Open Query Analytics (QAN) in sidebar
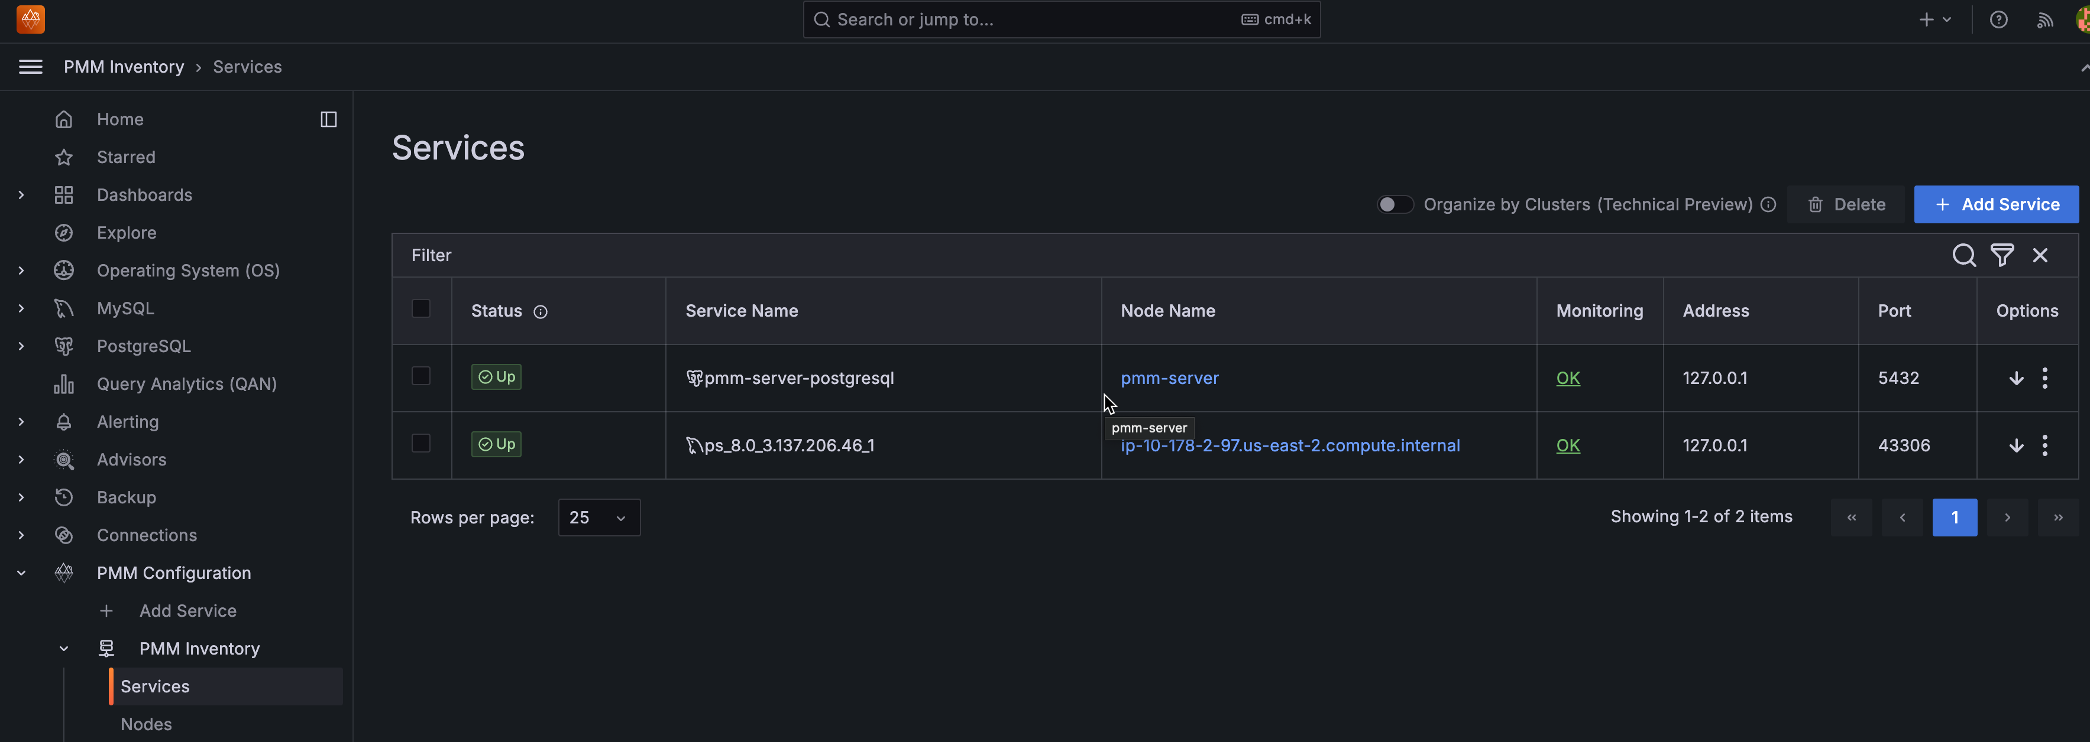This screenshot has height=742, width=2090. [x=187, y=384]
